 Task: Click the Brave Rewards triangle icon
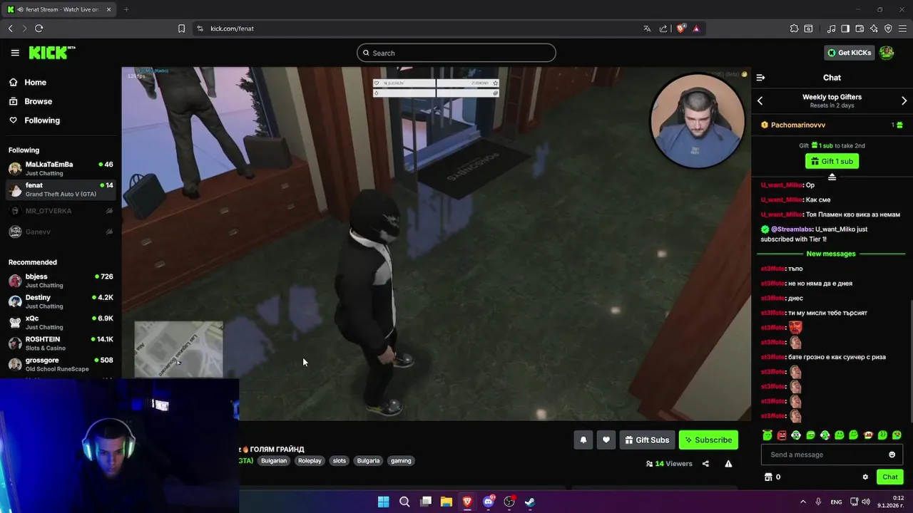[696, 28]
